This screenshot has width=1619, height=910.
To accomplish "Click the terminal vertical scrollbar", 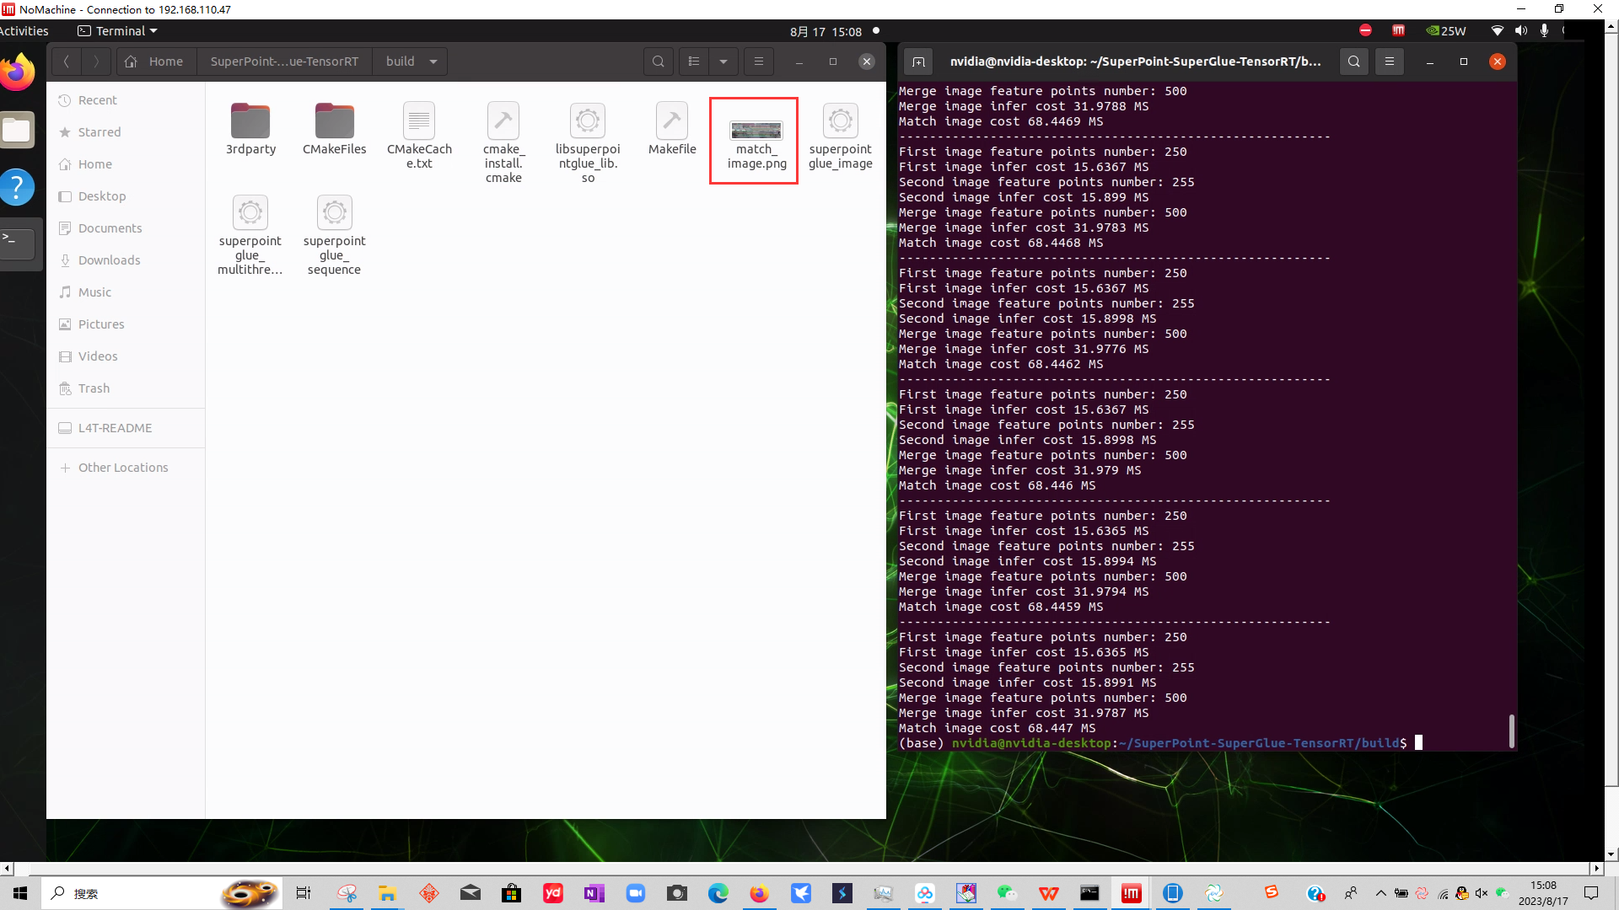I will (x=1511, y=730).
